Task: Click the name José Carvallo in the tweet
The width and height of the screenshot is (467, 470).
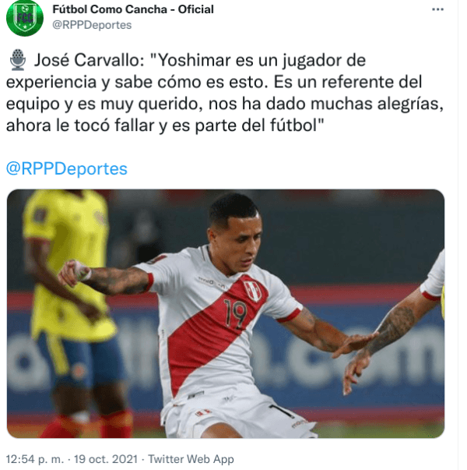Action: 90,60
